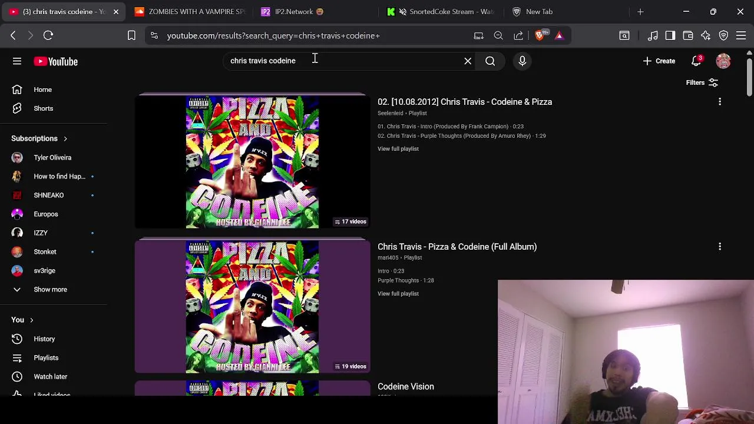Open Brave VPN icon
This screenshot has height=424, width=754.
click(x=723, y=36)
